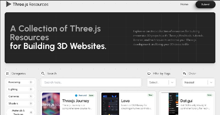
Task: Click the New badge on Threejs Journey card
Action: (x=91, y=96)
